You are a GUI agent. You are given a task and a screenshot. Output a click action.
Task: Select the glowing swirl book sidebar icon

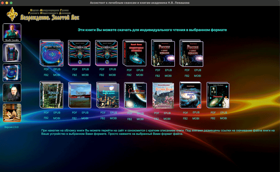pos(12,73)
